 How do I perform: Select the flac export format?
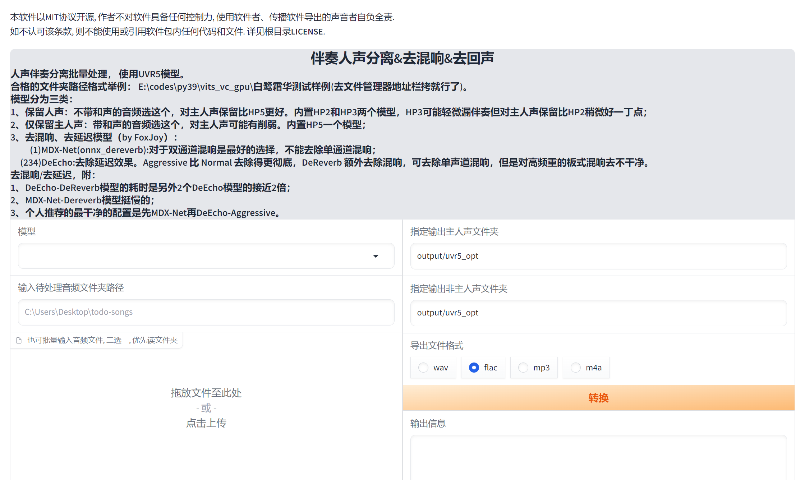point(483,368)
